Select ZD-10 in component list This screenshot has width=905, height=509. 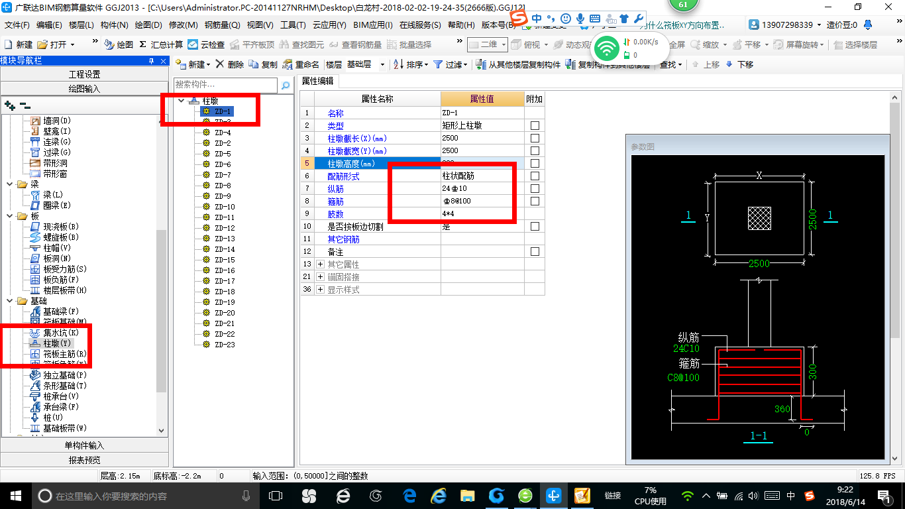pyautogui.click(x=225, y=207)
